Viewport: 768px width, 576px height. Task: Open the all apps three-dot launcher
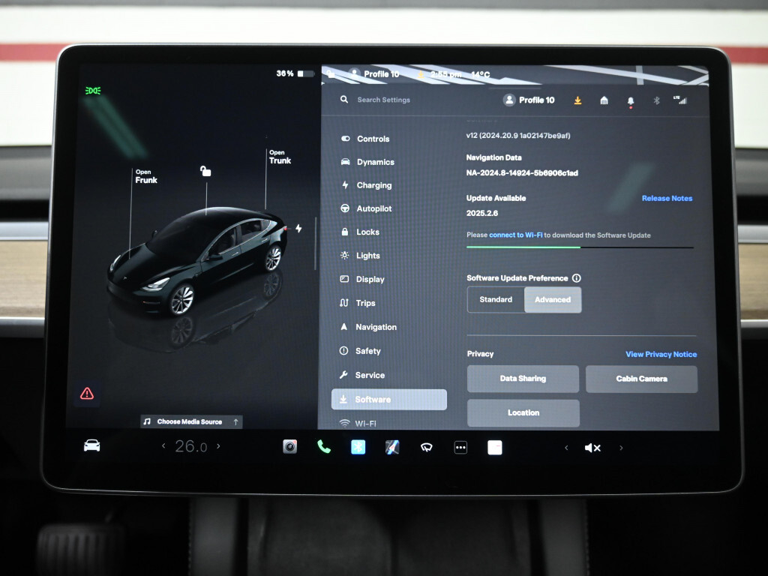point(460,447)
